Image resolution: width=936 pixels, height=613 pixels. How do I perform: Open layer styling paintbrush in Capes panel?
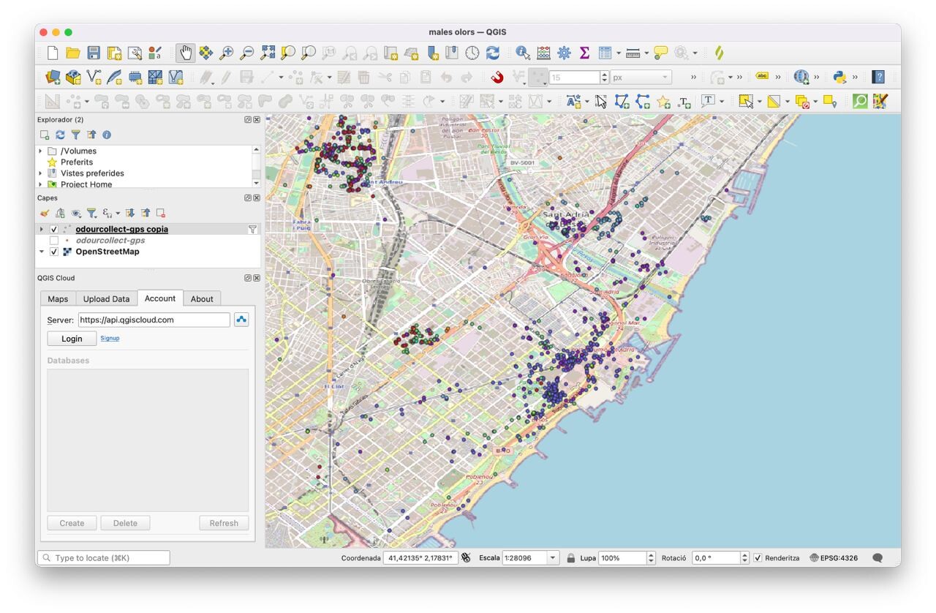[45, 213]
